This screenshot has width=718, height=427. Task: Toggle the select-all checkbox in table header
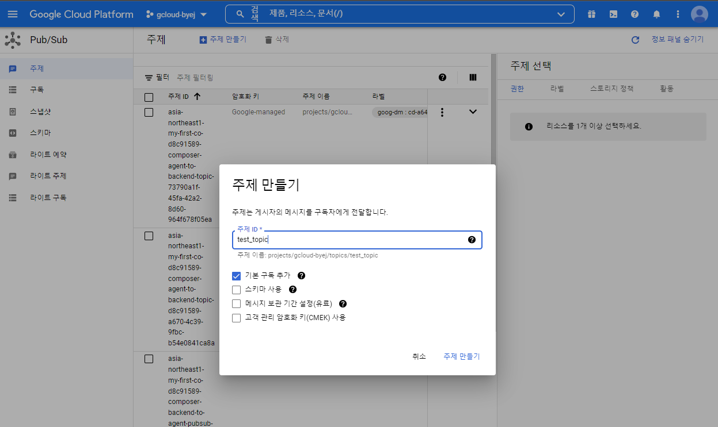point(149,97)
